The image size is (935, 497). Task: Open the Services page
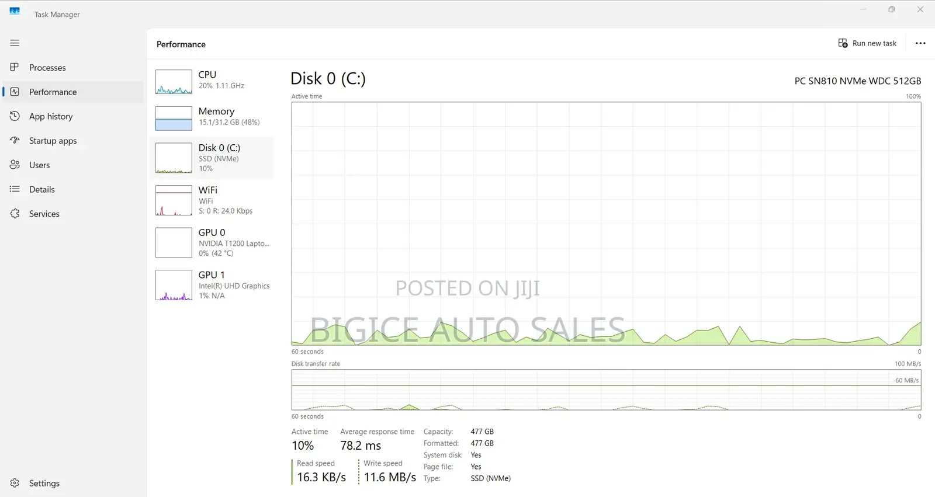pos(73,214)
